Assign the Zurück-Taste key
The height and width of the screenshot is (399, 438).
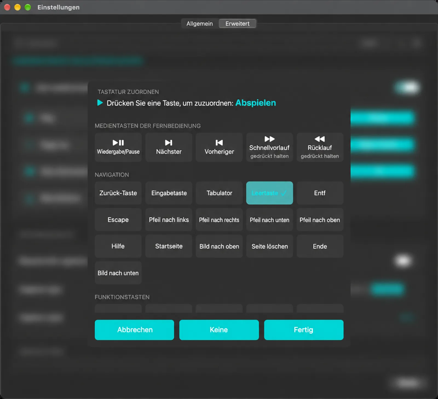pos(118,193)
